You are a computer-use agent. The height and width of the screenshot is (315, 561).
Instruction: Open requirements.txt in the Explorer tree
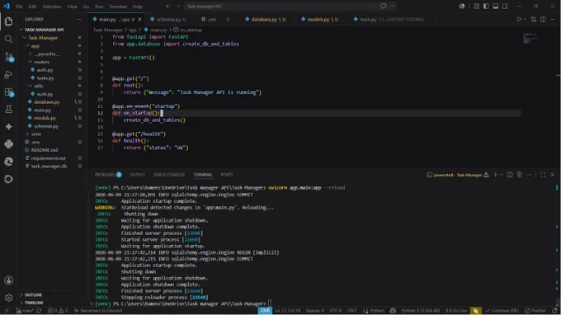pos(49,158)
